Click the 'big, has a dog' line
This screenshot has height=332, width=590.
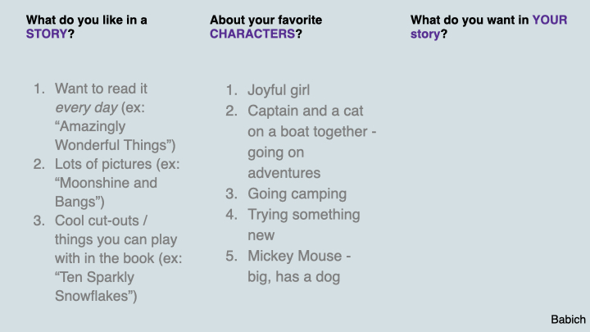[294, 277]
